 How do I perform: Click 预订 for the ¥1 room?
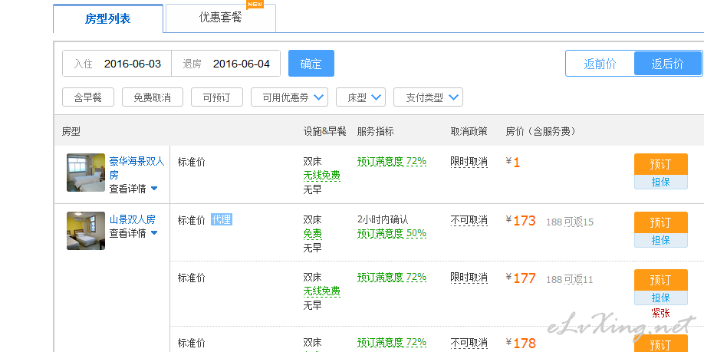click(660, 164)
